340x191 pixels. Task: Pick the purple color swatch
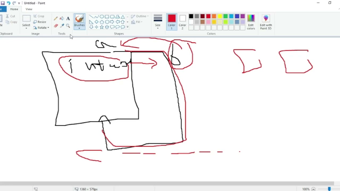243,16
